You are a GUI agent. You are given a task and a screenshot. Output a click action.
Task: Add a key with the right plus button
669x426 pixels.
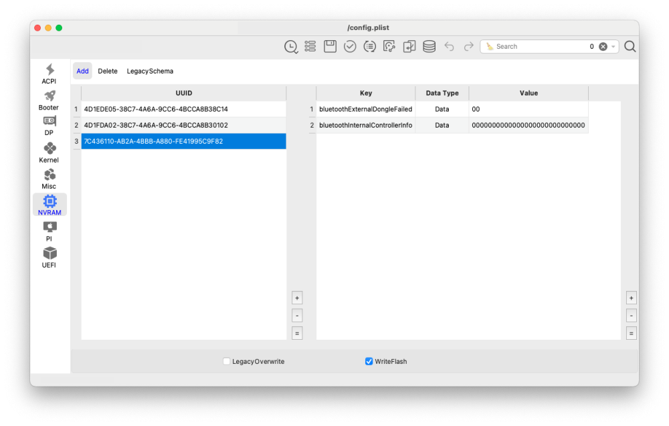pos(632,298)
